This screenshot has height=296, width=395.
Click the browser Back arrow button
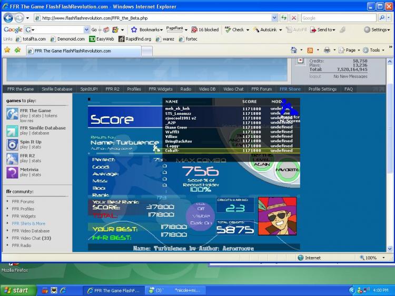click(9, 17)
